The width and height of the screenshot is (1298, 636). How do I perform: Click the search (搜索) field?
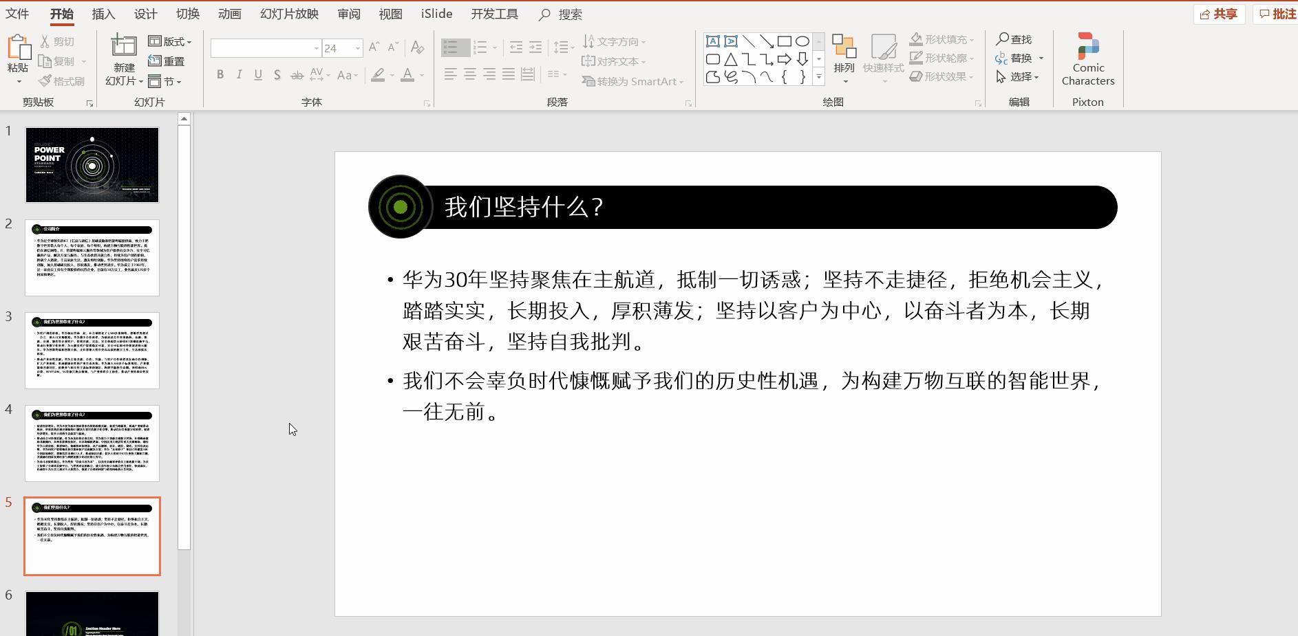pos(562,14)
